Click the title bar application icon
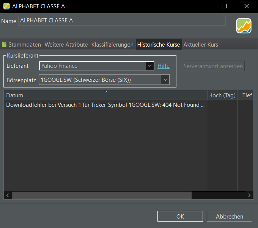Viewport: 258px width, 228px height. coord(6,6)
